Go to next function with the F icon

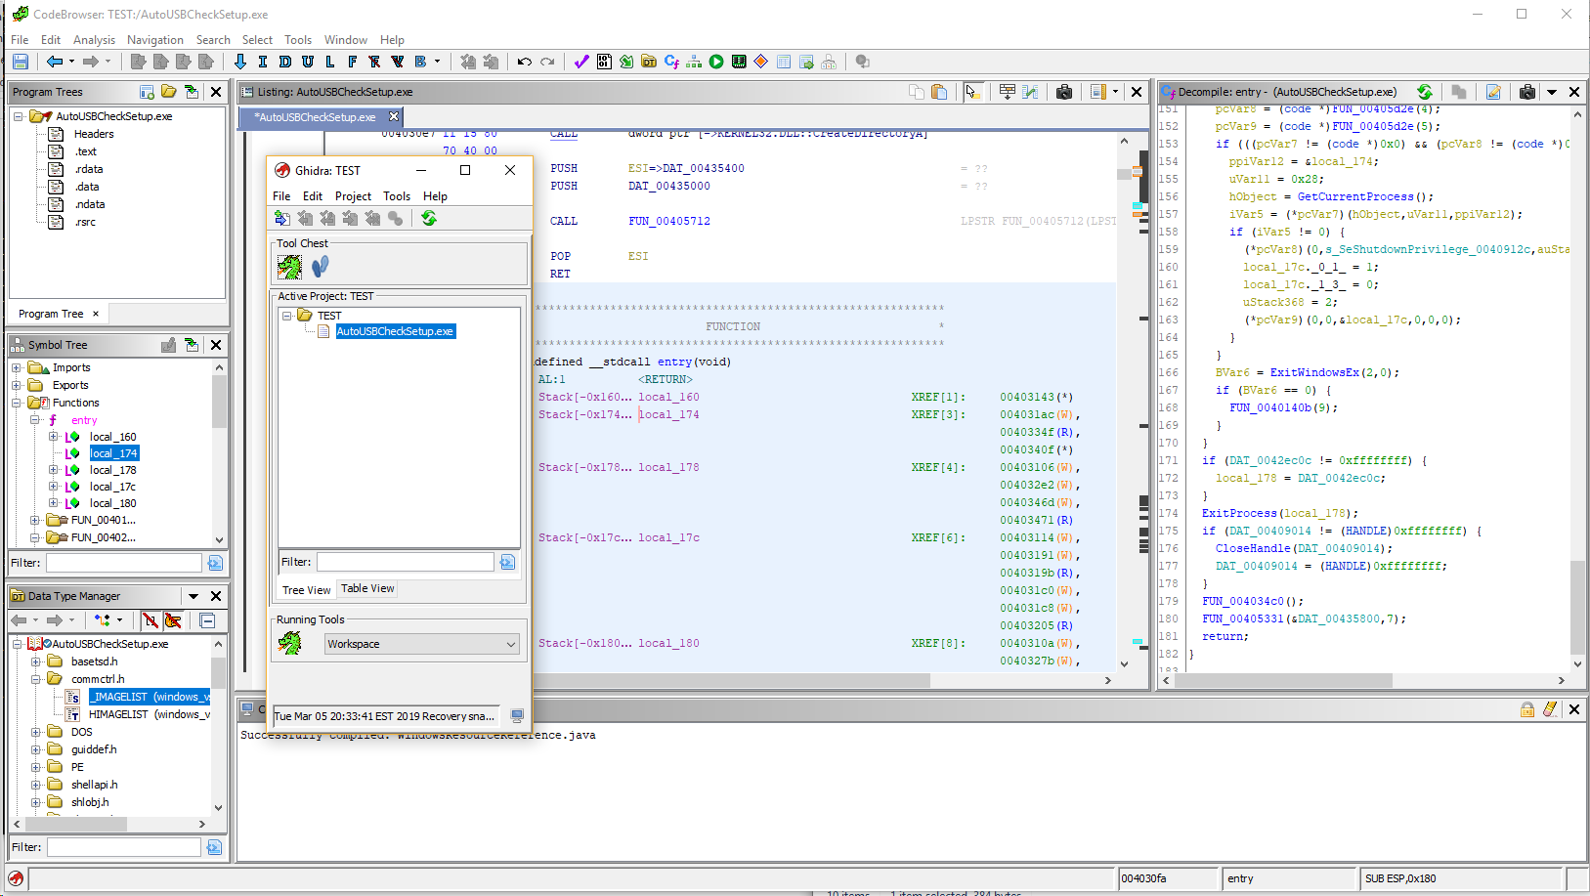[x=353, y=62]
